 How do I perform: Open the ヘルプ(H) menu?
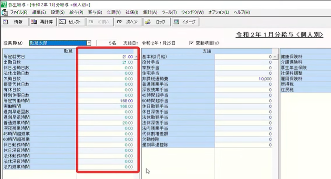tap(242, 12)
